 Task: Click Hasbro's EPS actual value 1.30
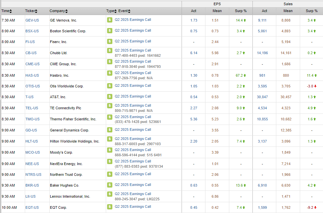point(194,76)
